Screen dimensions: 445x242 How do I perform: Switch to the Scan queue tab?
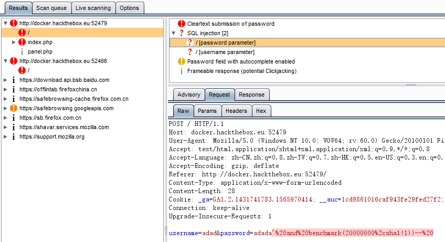pyautogui.click(x=51, y=8)
